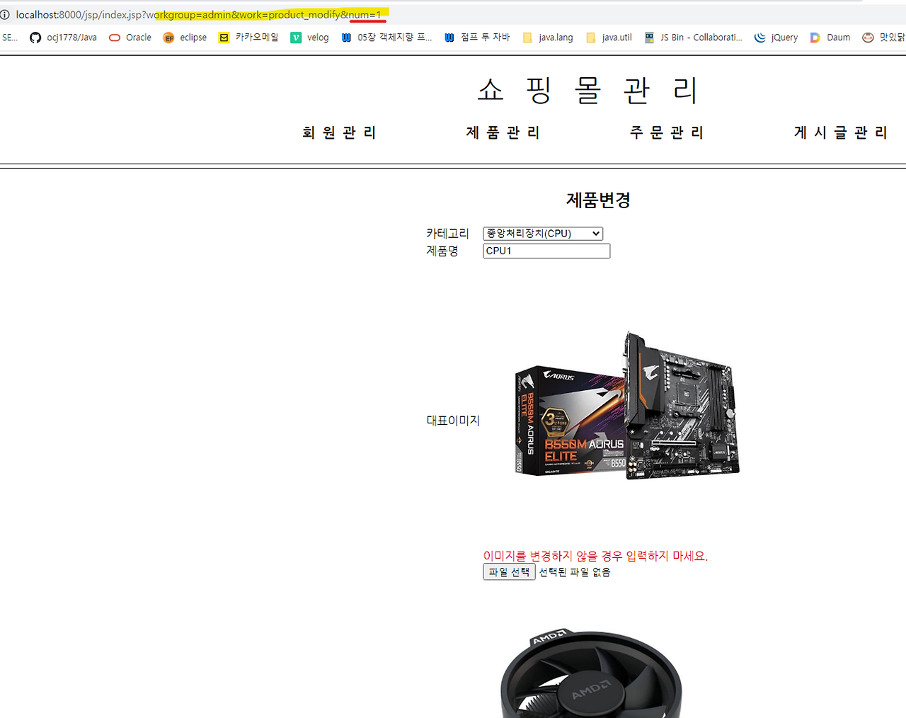Open the SE... bookmark
906x718 pixels.
click(x=10, y=38)
